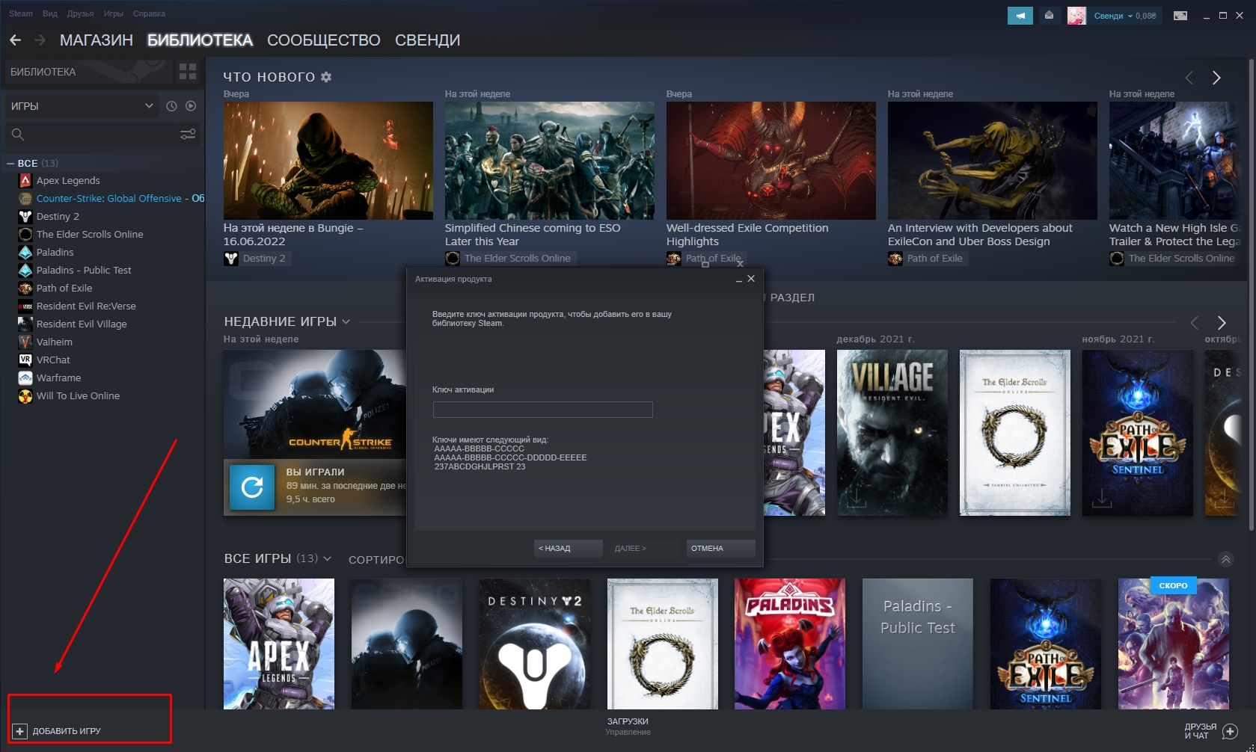This screenshot has height=752, width=1256.
Task: Open the Вид menu
Action: click(x=50, y=13)
